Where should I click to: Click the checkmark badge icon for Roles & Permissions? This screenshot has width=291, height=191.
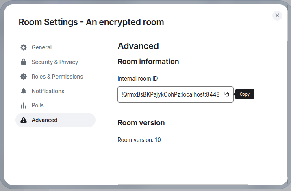pos(24,77)
